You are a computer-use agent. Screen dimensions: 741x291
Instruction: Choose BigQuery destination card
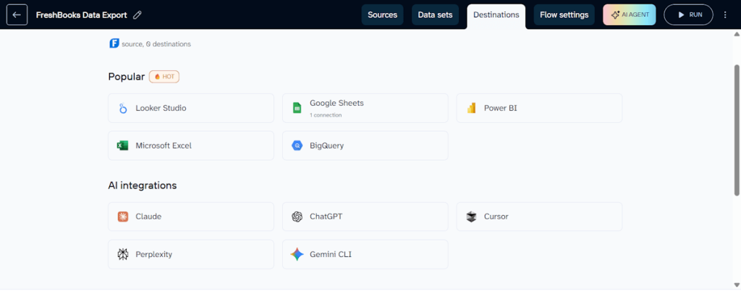tap(365, 145)
